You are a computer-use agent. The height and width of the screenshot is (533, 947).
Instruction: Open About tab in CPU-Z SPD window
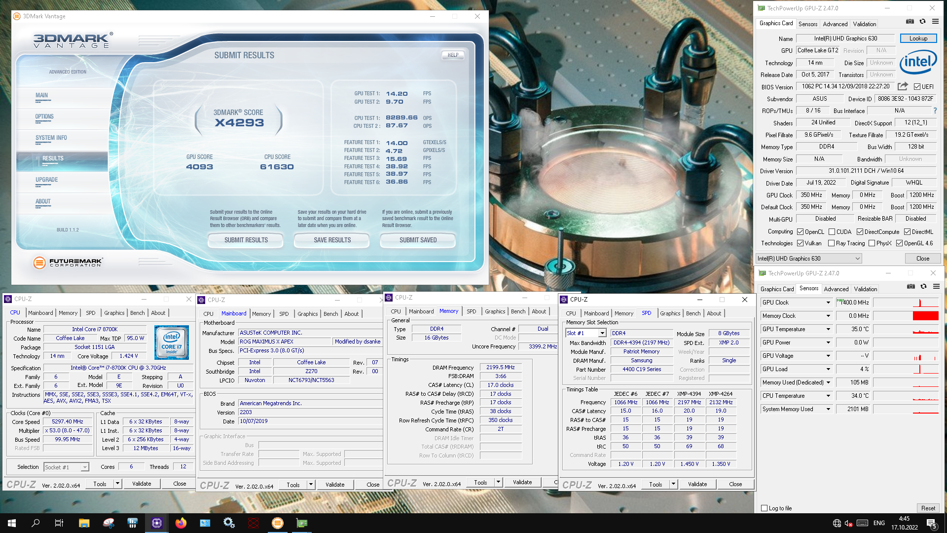pyautogui.click(x=714, y=313)
